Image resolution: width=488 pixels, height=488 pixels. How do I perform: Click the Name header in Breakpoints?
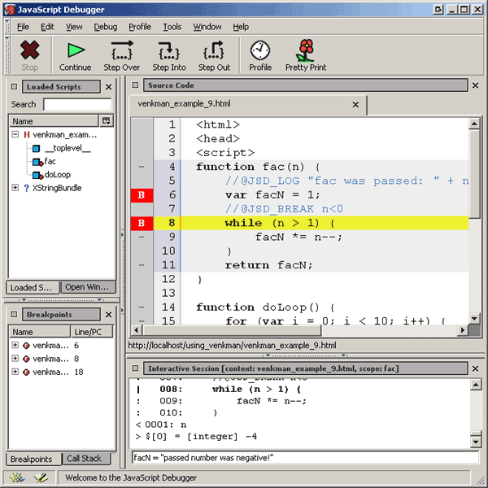pos(40,332)
